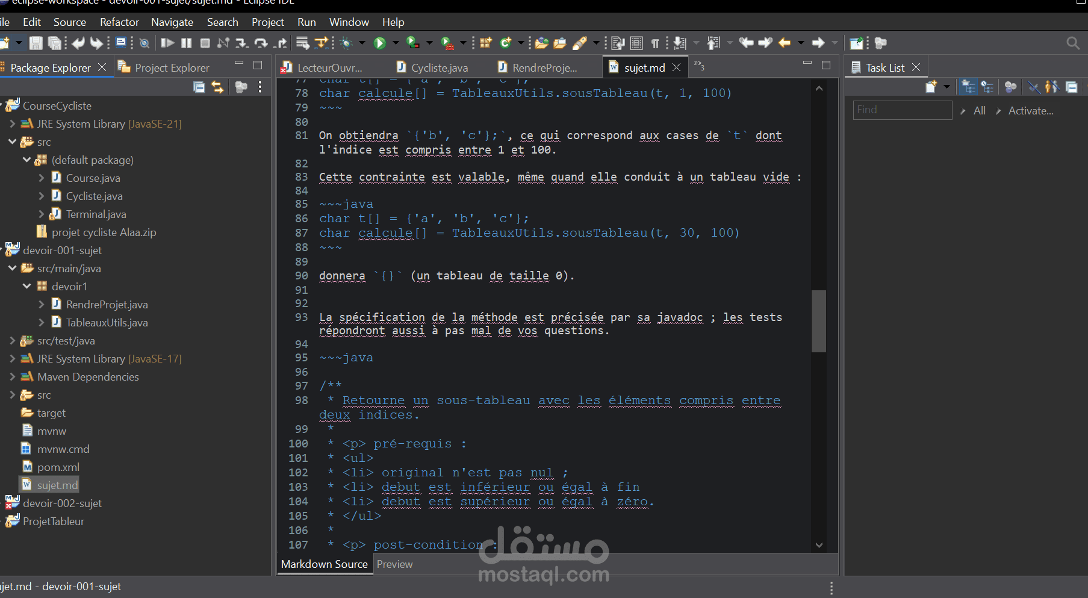1088x598 pixels.
Task: Select TableauxUtils.java in tree
Action: pyautogui.click(x=107, y=323)
